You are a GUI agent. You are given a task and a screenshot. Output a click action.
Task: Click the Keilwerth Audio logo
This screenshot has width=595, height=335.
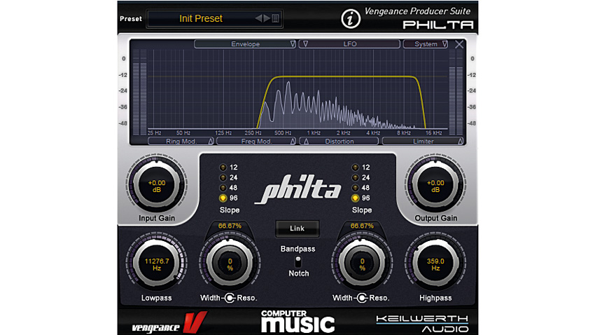[x=422, y=324]
